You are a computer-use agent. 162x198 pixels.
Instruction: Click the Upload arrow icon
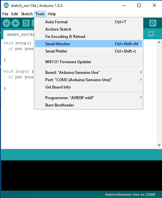(15, 23)
